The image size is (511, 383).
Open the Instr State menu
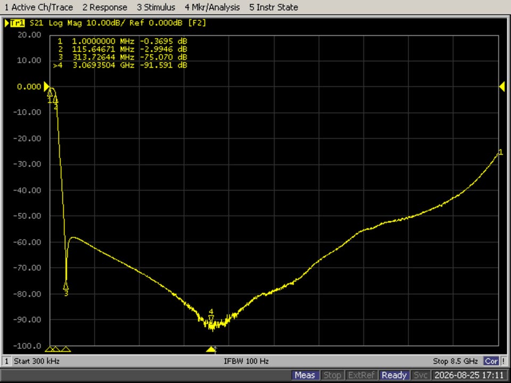pyautogui.click(x=274, y=7)
